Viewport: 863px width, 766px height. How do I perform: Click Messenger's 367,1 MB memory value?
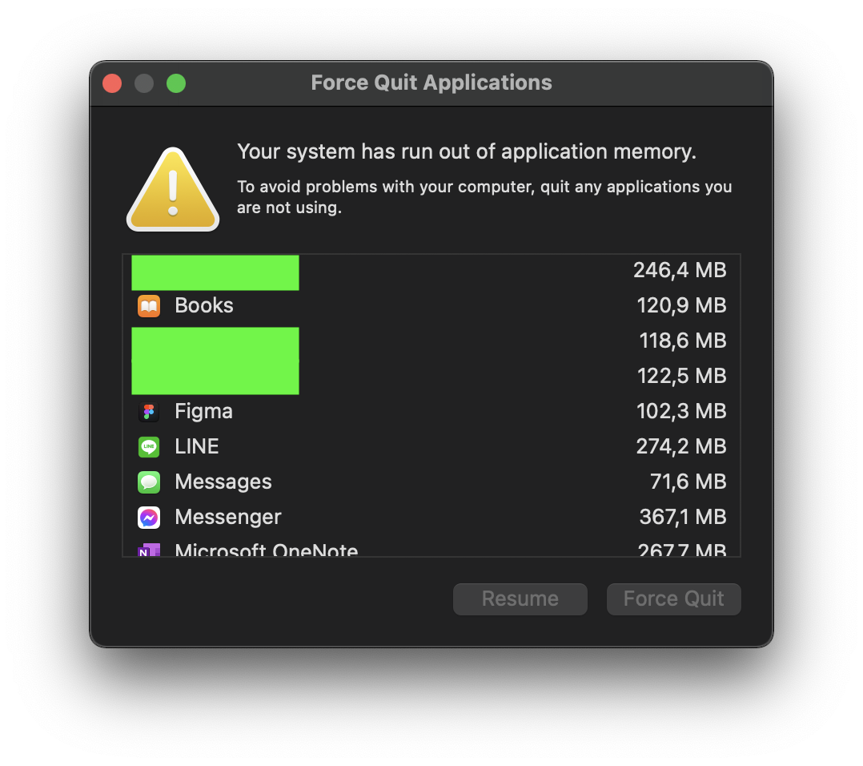click(x=682, y=517)
